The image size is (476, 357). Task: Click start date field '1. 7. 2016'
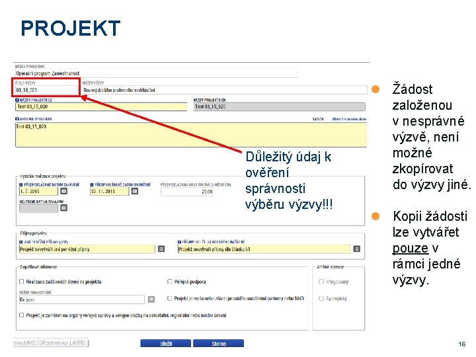point(38,191)
